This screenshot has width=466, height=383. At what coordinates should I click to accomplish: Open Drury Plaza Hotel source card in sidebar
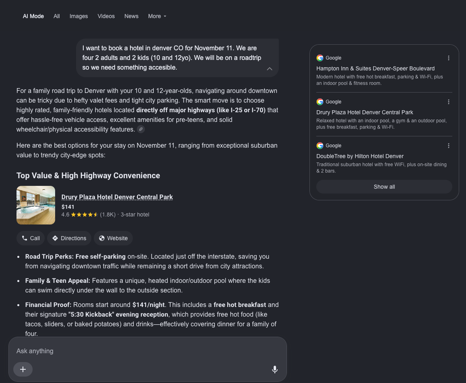(x=365, y=112)
